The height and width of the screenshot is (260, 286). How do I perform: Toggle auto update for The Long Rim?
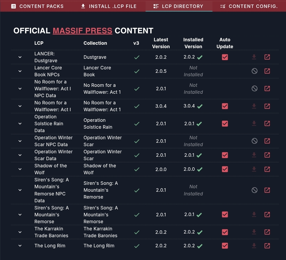tap(225, 246)
